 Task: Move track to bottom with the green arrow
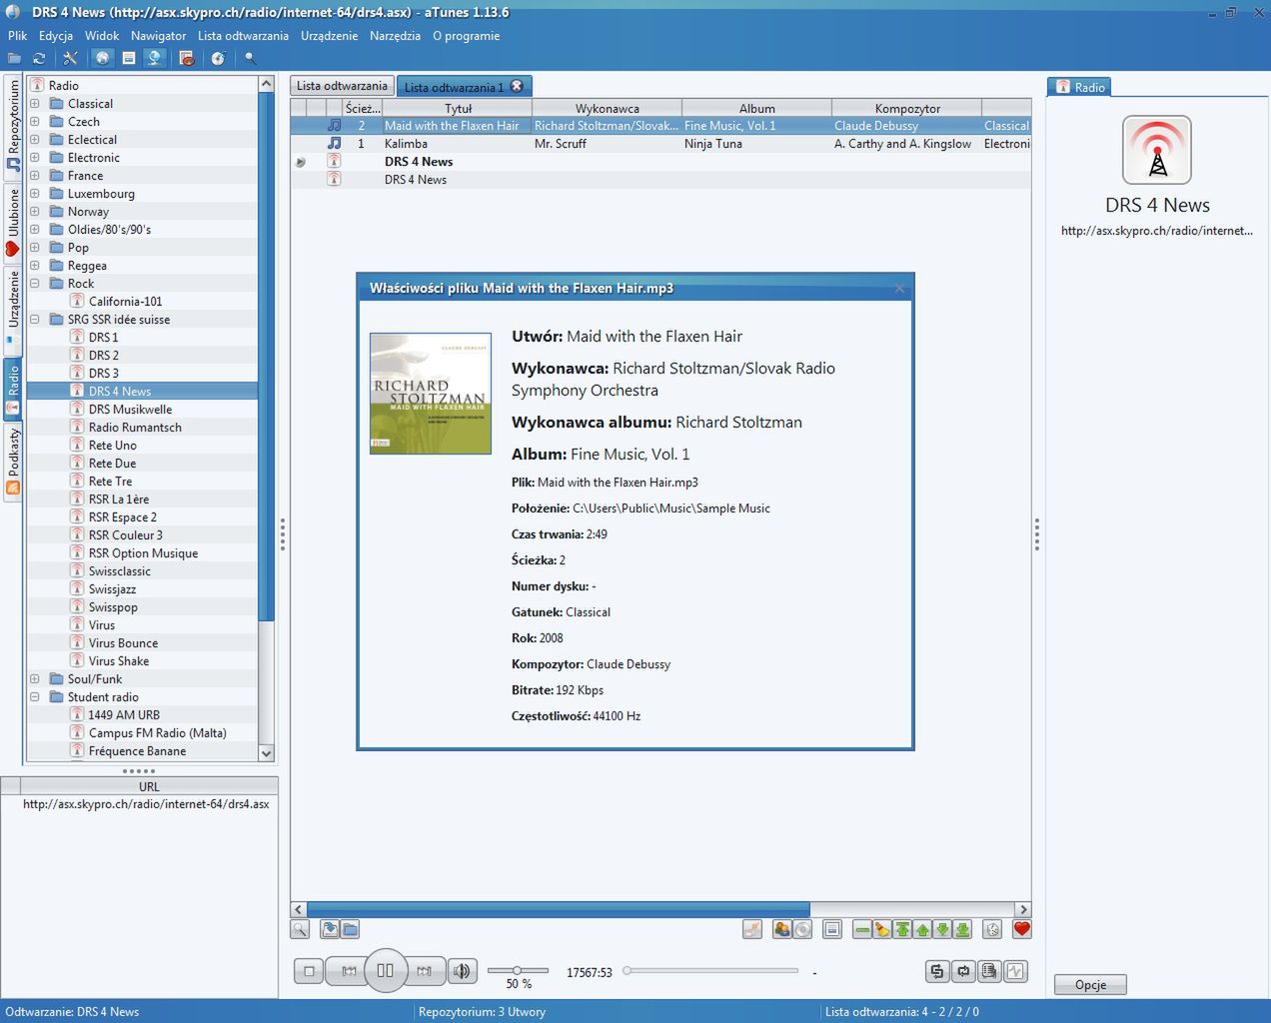(962, 930)
